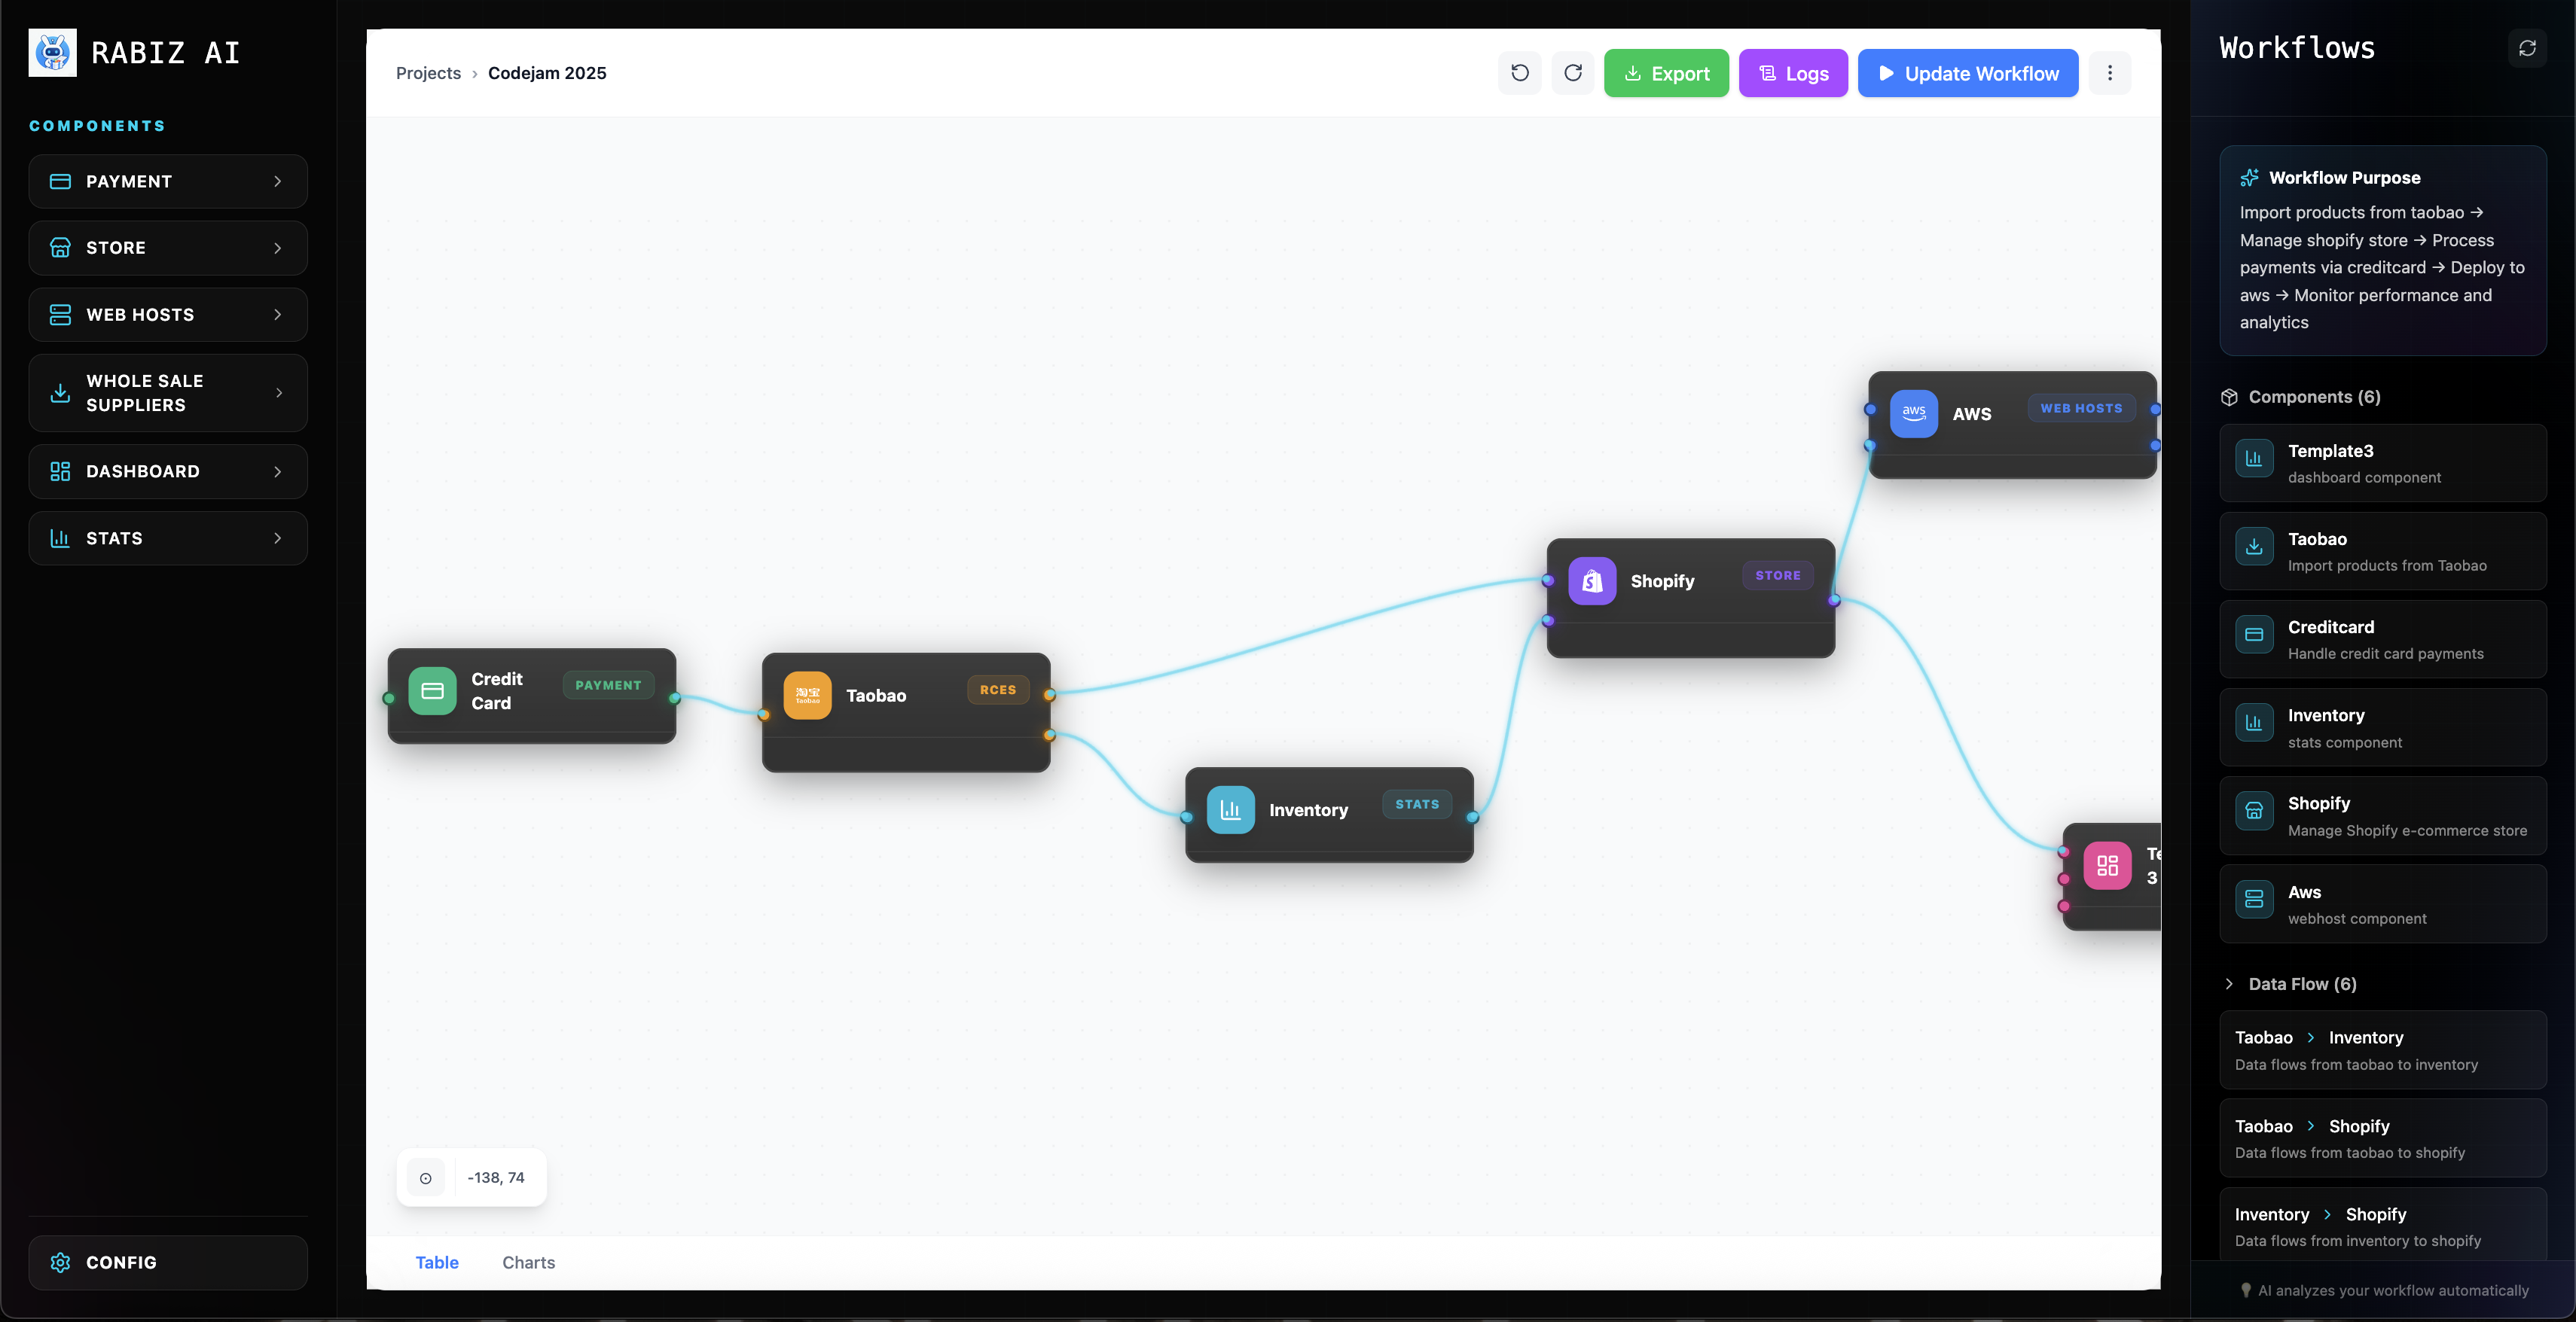Click the Taobao node's orange icon

coord(807,694)
